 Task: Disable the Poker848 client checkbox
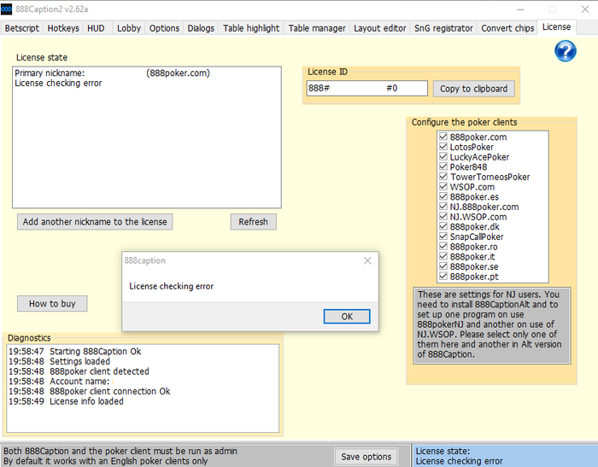443,166
